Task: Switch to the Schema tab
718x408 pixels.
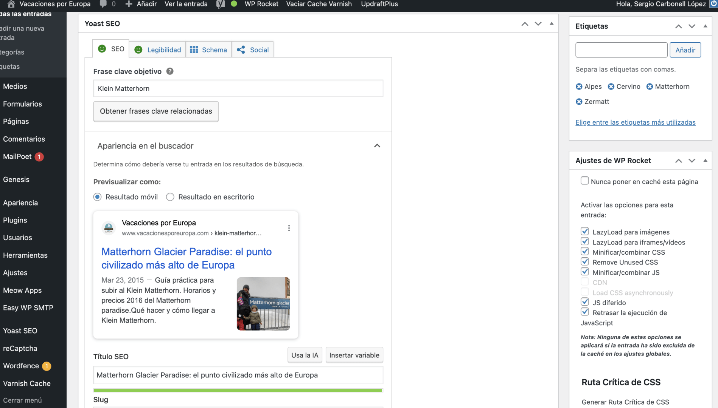Action: tap(208, 50)
